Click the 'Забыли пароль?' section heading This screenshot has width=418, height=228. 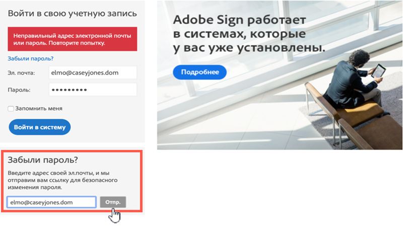pyautogui.click(x=43, y=160)
